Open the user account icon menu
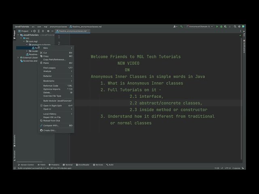The image size is (259, 194). (175, 27)
